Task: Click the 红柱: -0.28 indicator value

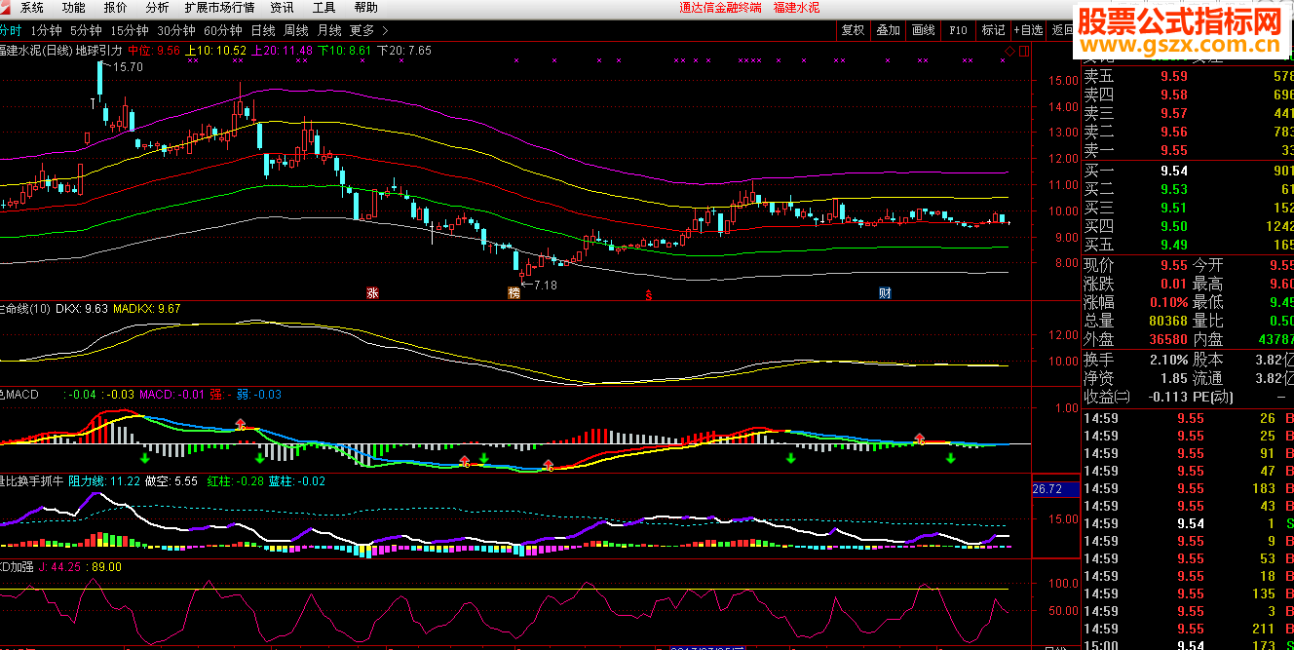Action: (x=235, y=481)
